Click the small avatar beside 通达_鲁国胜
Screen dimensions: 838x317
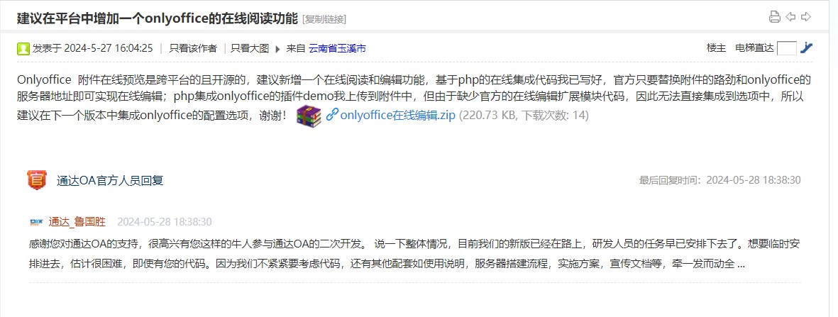[36, 222]
